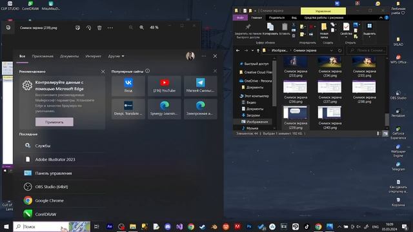Open the DeepL Translate site tile
413x232 pixels.
[128, 109]
